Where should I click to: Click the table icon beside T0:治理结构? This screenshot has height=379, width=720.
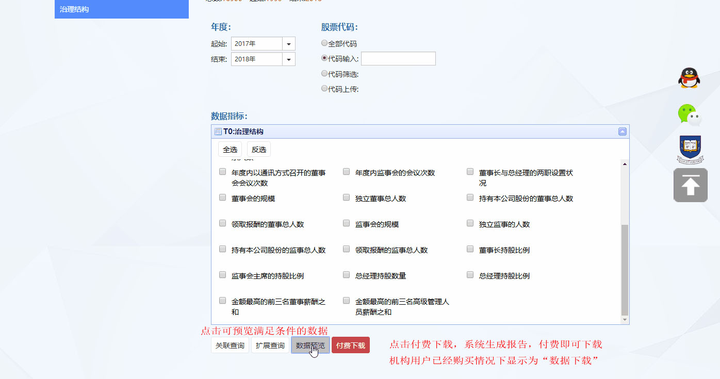pyautogui.click(x=218, y=132)
